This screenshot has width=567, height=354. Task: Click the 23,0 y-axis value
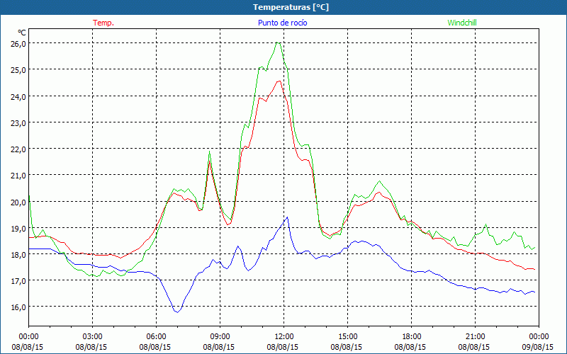point(18,122)
